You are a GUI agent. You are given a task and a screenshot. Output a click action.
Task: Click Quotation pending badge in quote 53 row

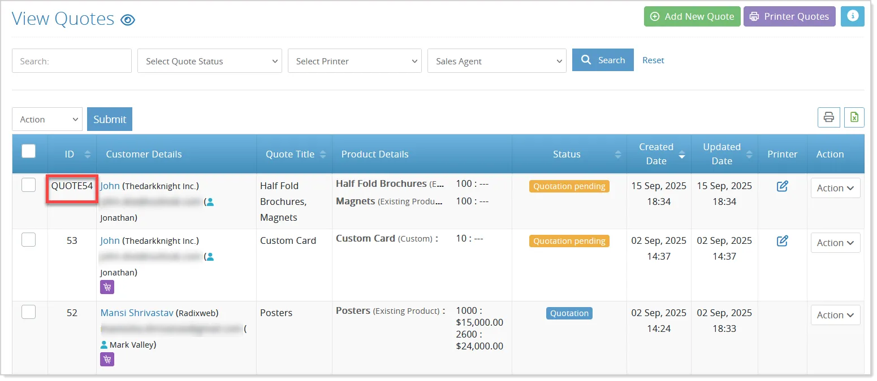coord(569,241)
